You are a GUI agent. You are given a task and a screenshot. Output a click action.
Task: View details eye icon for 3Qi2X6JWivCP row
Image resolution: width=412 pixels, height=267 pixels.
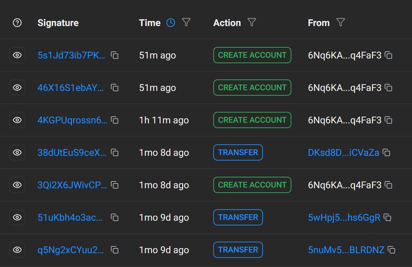pos(17,185)
